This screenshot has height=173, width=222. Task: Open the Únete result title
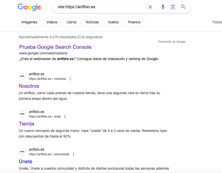pyautogui.click(x=26, y=161)
